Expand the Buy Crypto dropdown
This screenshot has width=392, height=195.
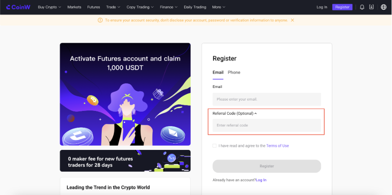pyautogui.click(x=49, y=7)
